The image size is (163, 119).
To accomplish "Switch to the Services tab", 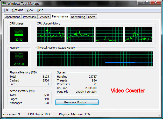I will coord(44,17).
